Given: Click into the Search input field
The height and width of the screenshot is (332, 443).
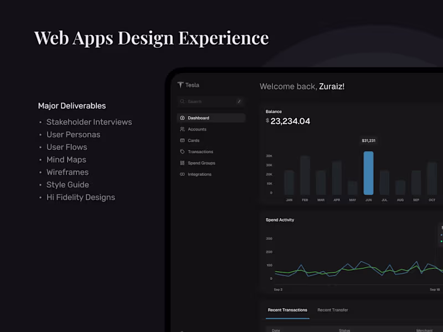Looking at the screenshot, I should coord(208,101).
